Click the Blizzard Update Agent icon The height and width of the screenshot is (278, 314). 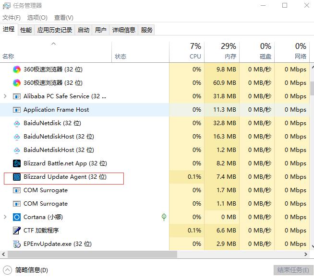(17, 177)
